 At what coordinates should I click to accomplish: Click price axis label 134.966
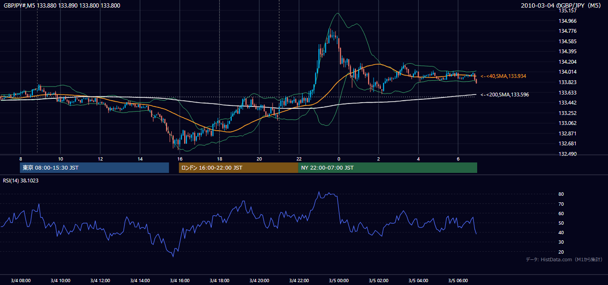(x=568, y=21)
